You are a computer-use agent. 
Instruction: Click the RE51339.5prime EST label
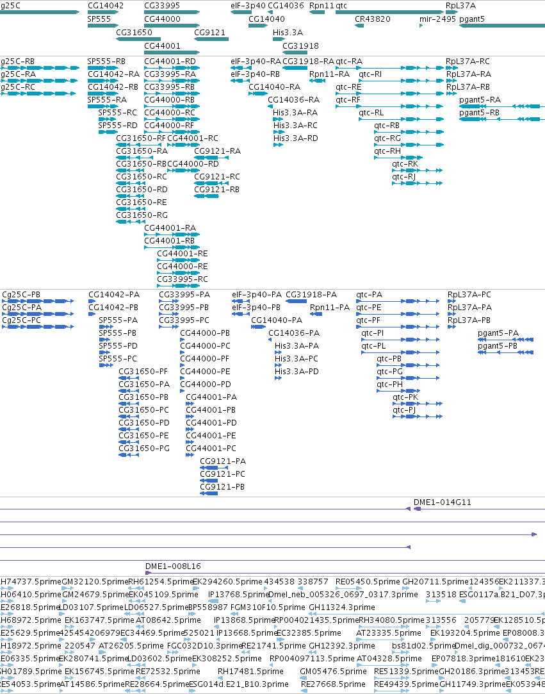click(406, 672)
